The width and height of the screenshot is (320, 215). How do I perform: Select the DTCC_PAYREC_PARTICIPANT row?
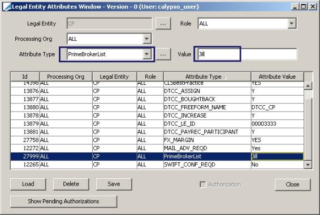(x=157, y=132)
